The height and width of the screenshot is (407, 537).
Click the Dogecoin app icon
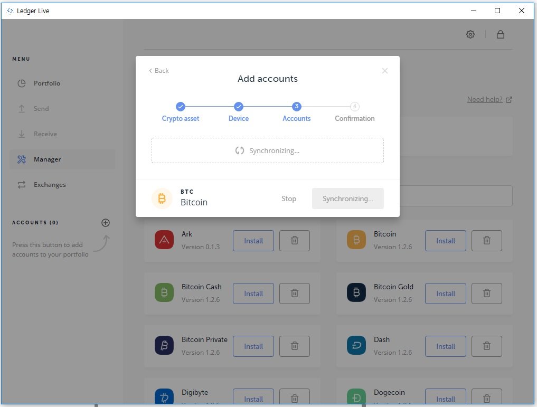coord(356,396)
